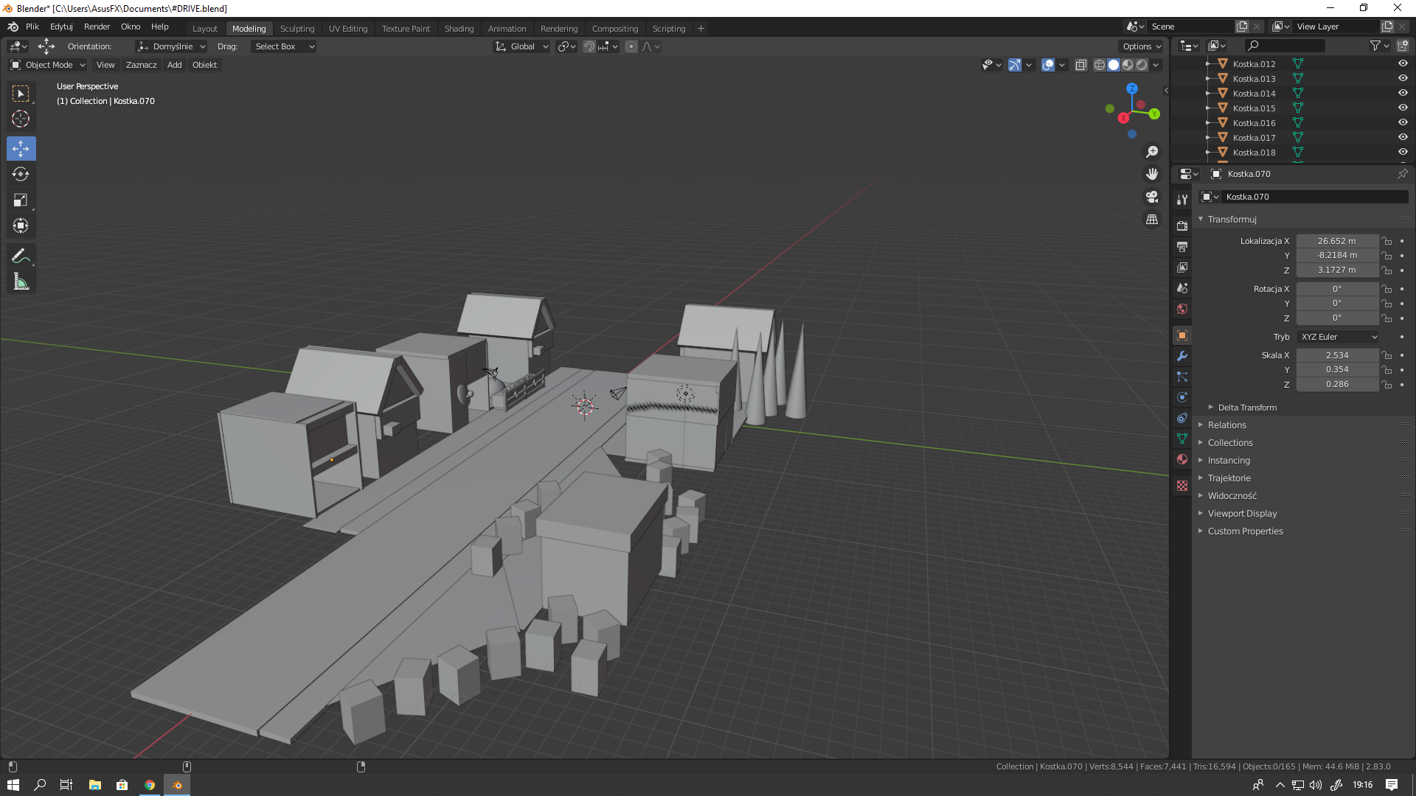Open viewport View menu

[x=105, y=65]
